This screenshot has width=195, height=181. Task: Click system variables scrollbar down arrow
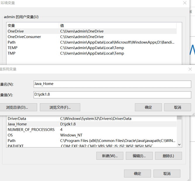[x=179, y=145]
